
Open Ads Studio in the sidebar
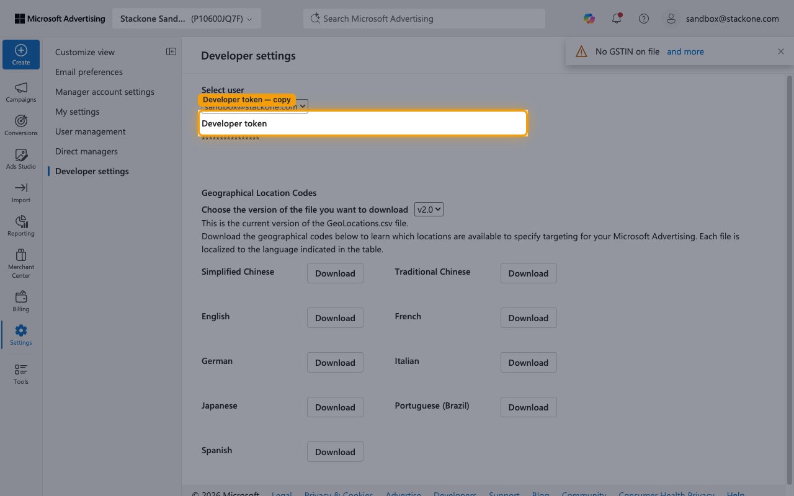[21, 159]
